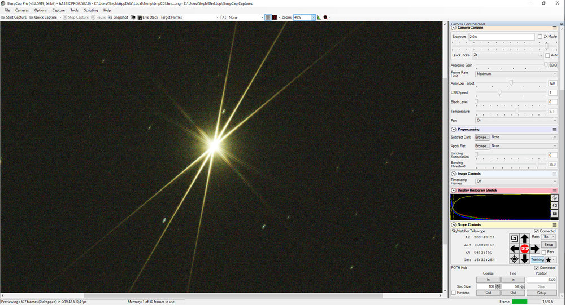Screen dimensions: 565x305
Task: Start Capture from the toolbar
Action: [x=14, y=17]
